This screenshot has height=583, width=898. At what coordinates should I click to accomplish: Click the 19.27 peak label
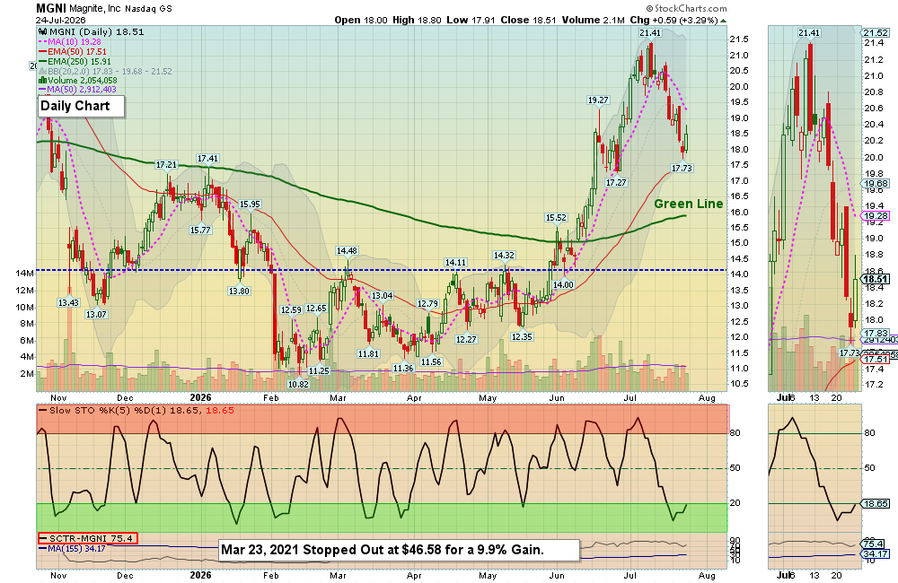(598, 100)
